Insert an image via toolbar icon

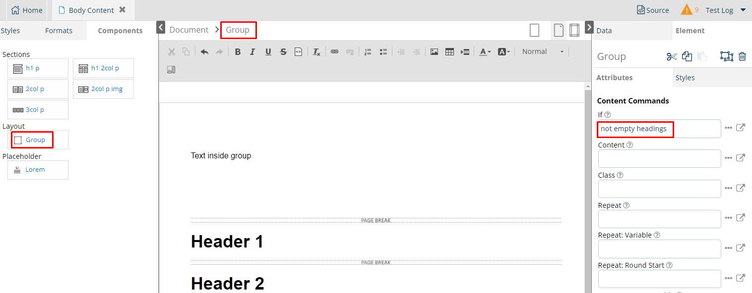434,52
